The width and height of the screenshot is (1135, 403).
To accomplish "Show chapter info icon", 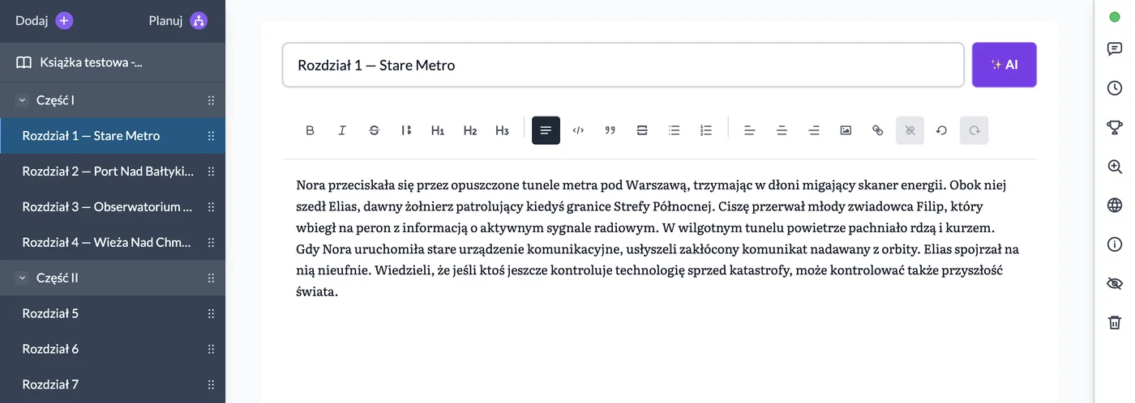I will (x=1115, y=244).
